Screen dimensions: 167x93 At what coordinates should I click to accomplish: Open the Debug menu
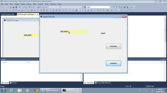pyautogui.click(x=29, y=4)
